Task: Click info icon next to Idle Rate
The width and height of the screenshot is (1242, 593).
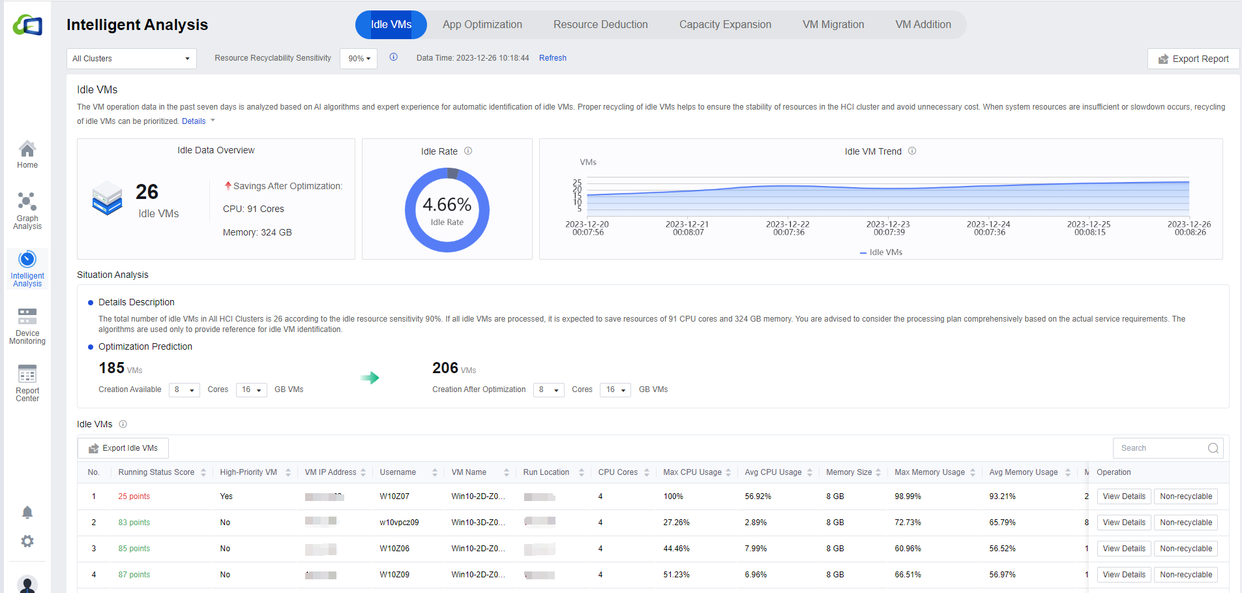Action: [x=468, y=151]
